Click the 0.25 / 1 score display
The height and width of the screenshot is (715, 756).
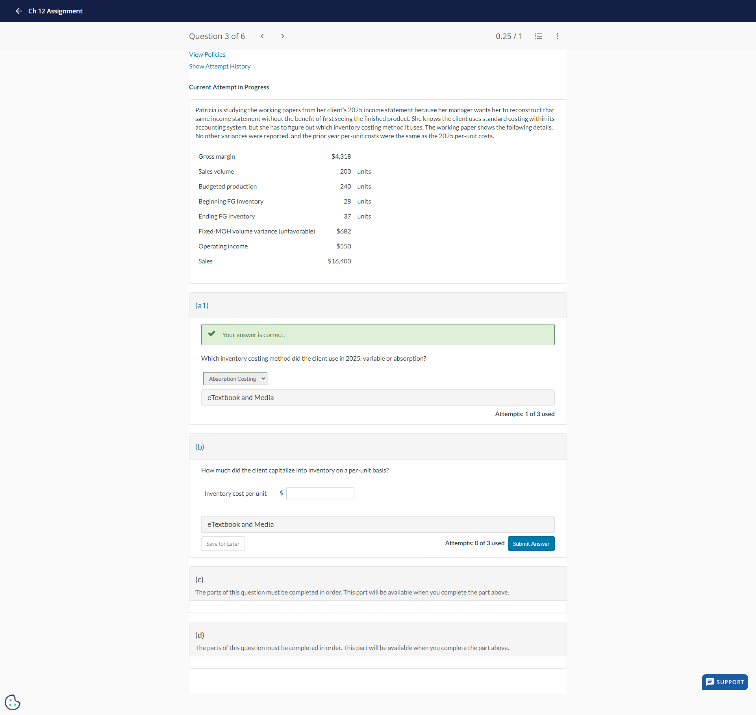508,36
